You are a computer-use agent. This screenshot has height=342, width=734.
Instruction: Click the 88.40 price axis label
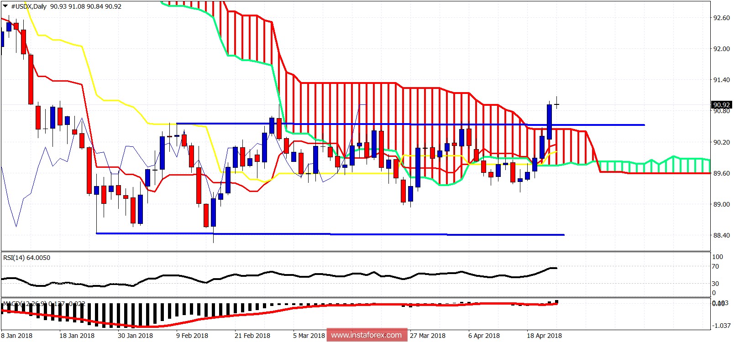coord(721,235)
